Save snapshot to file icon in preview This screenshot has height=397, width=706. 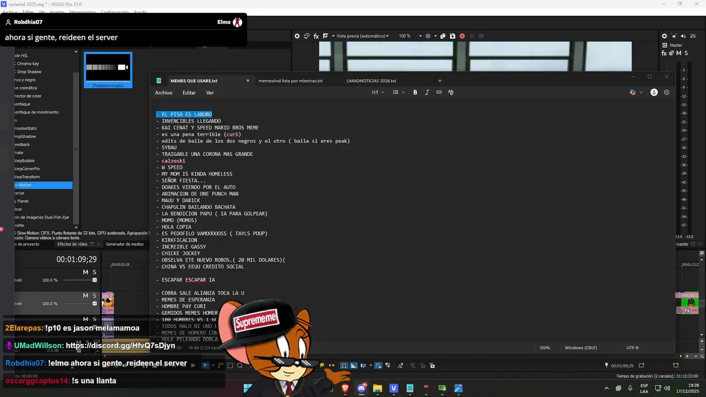452,36
